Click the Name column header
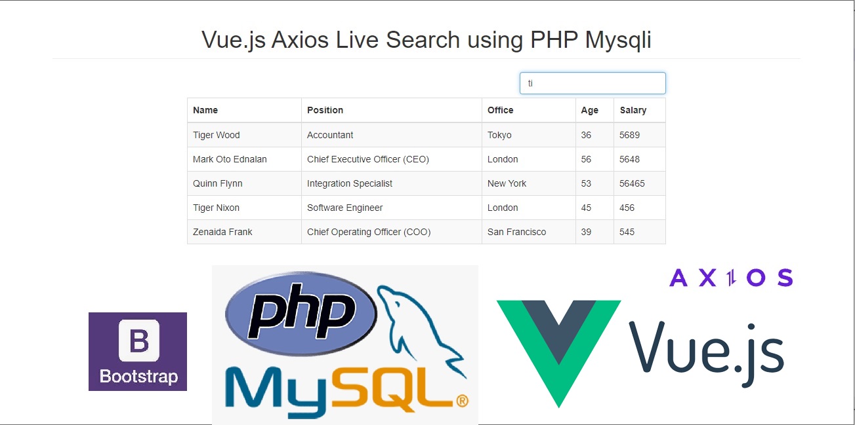The height and width of the screenshot is (425, 855). (244, 110)
